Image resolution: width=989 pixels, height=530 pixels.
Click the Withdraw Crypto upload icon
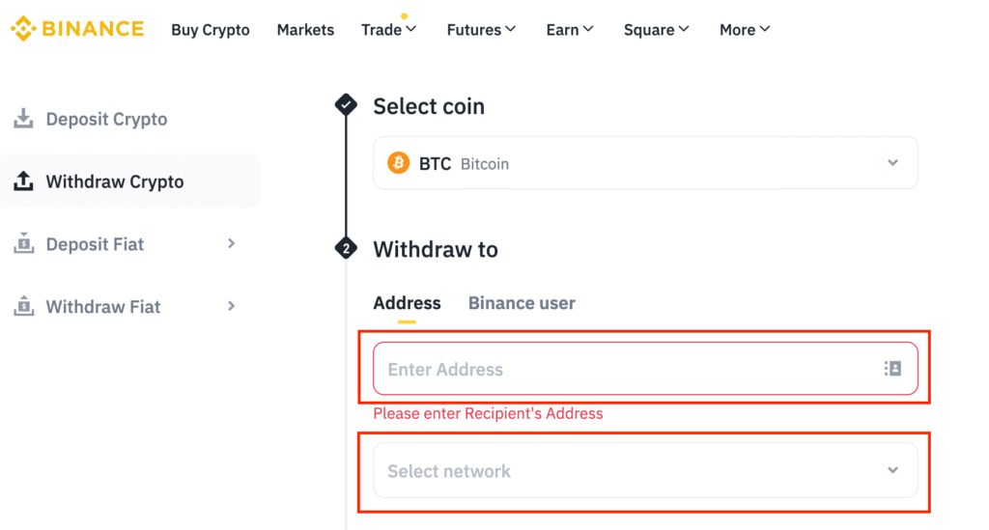click(x=23, y=181)
